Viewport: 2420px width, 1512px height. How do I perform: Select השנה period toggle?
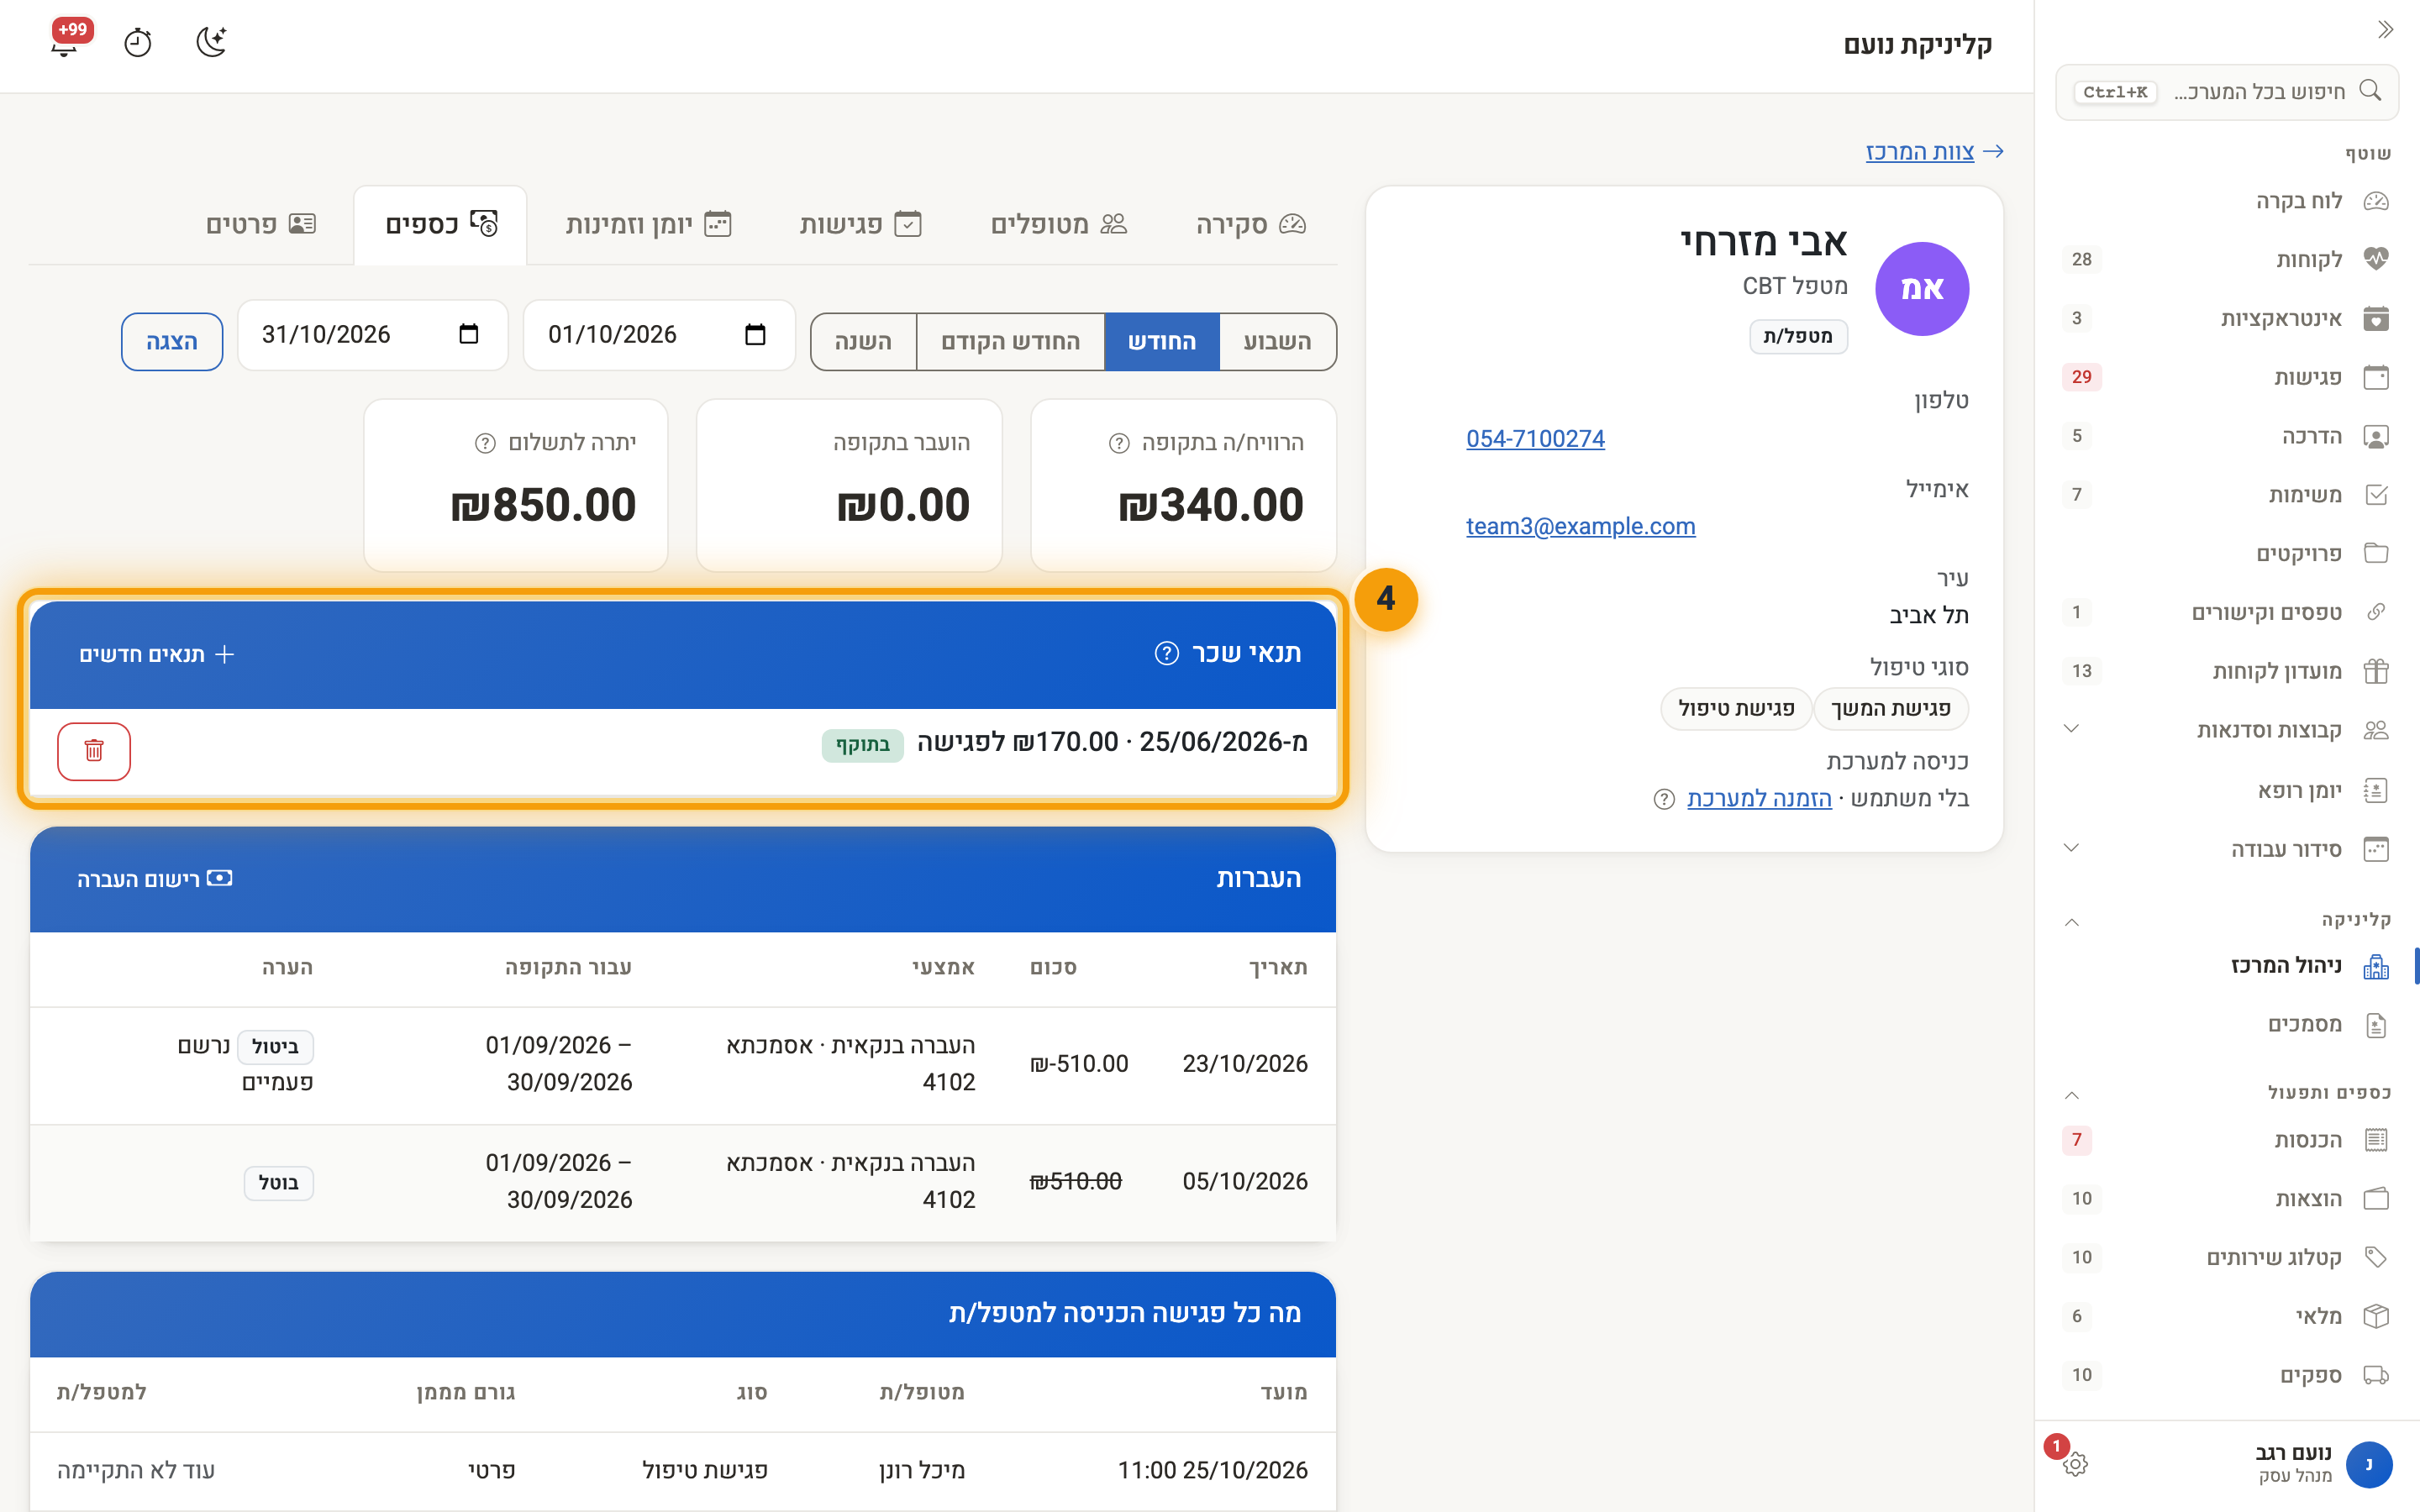[x=863, y=342]
